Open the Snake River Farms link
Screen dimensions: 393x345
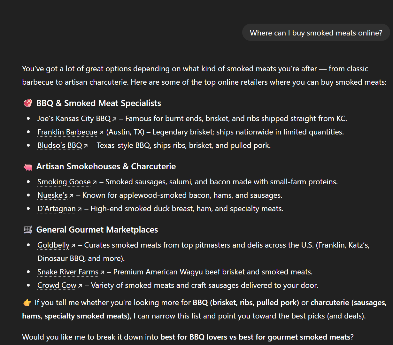(68, 272)
